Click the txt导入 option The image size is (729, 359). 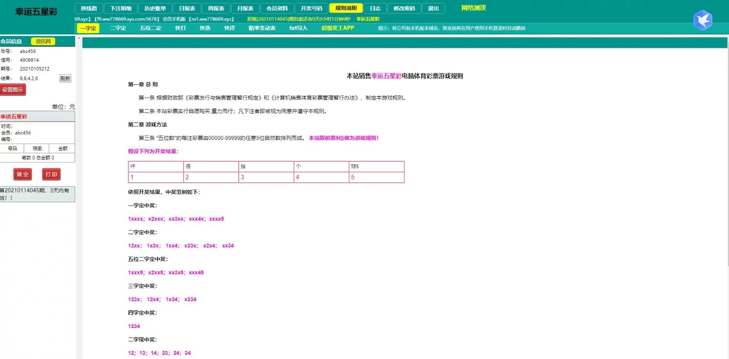coord(298,28)
